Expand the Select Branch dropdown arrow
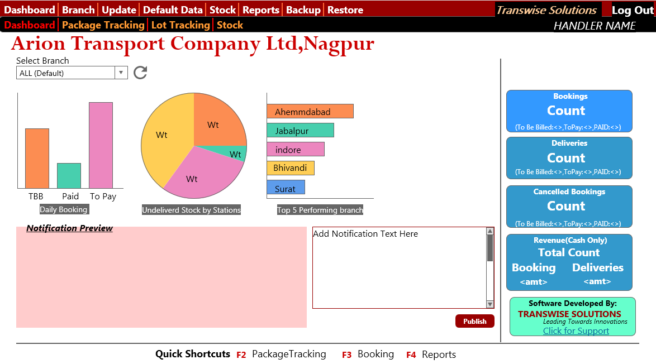This screenshot has width=656, height=364. pyautogui.click(x=121, y=73)
